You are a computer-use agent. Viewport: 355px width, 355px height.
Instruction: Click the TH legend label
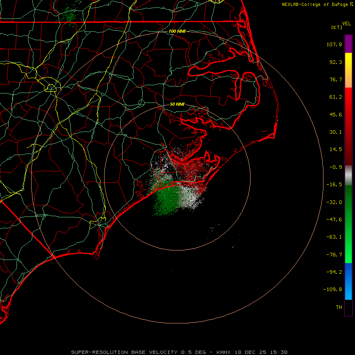pyautogui.click(x=339, y=307)
